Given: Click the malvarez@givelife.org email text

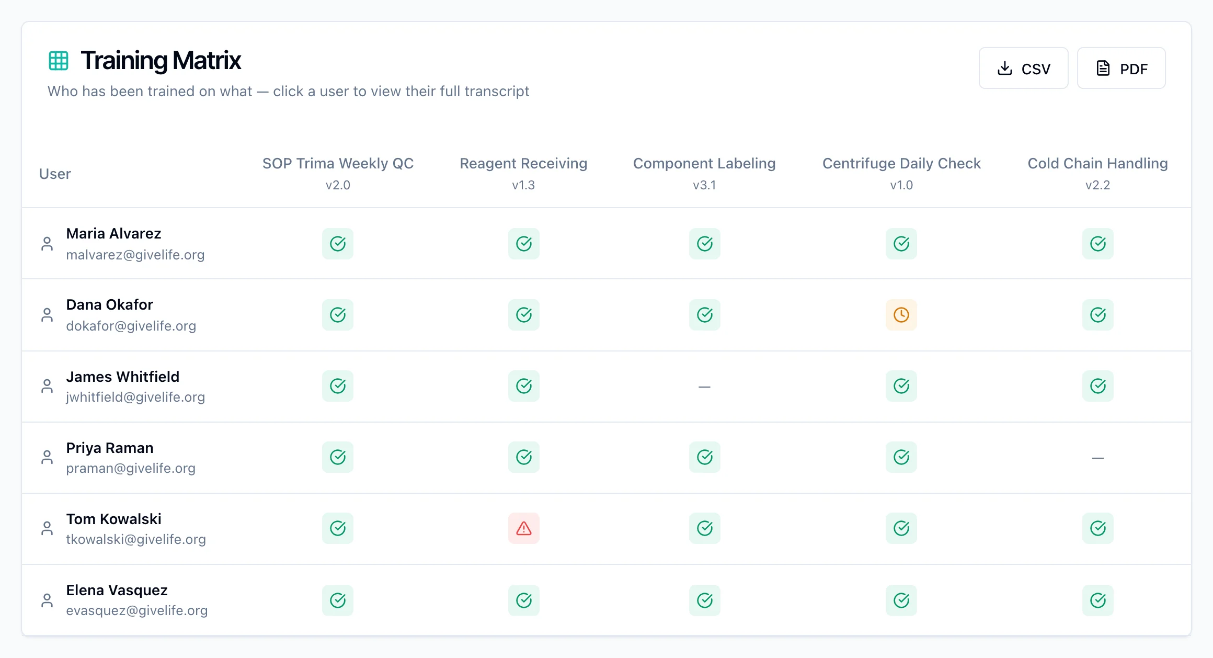Looking at the screenshot, I should tap(135, 255).
